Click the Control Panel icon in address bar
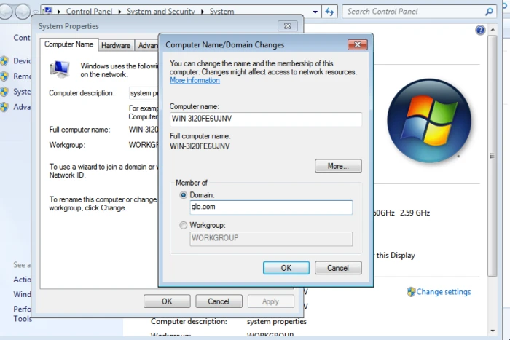510x340 pixels. point(48,11)
